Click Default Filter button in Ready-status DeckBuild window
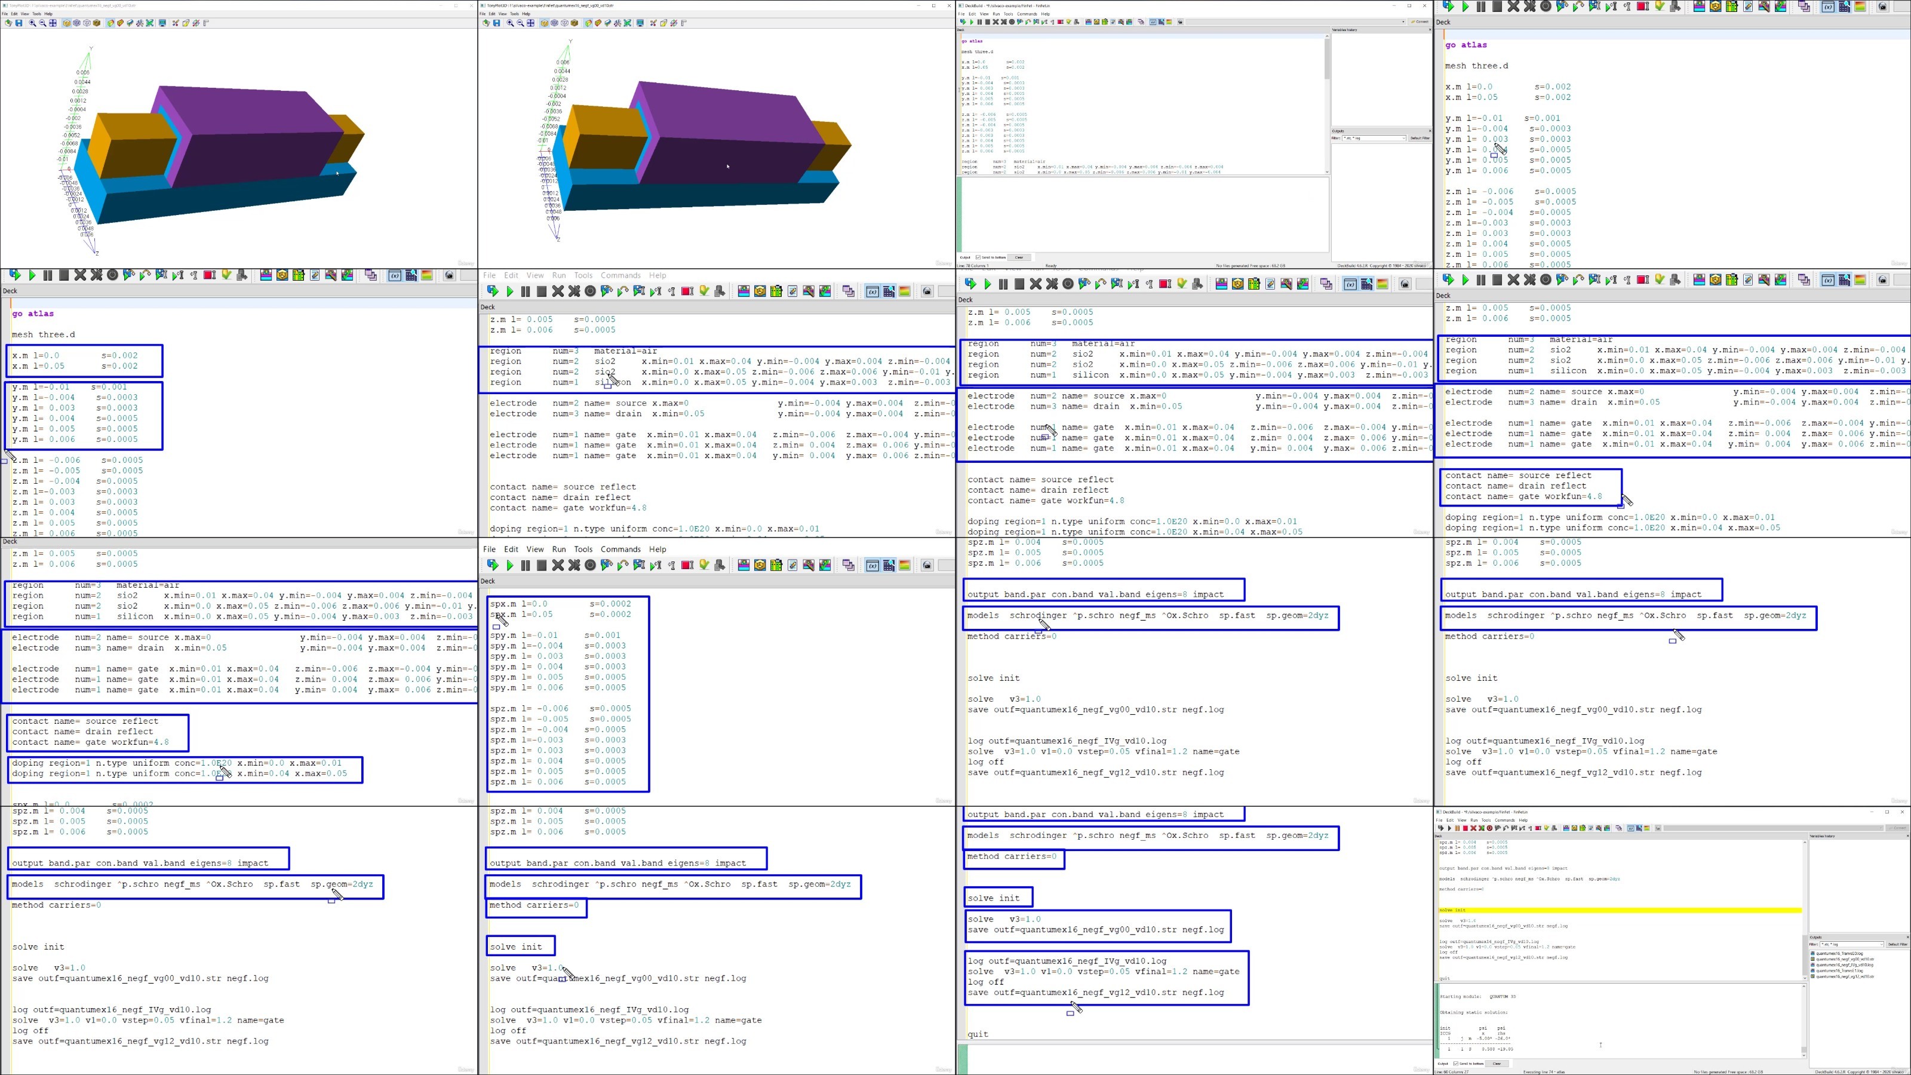 click(x=1420, y=138)
